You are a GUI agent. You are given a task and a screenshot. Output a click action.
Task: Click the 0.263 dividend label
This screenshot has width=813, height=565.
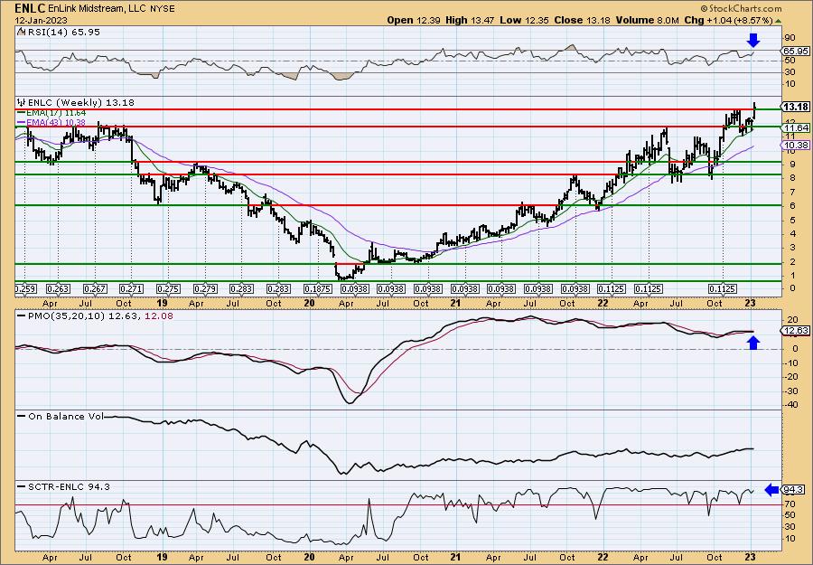coord(58,289)
